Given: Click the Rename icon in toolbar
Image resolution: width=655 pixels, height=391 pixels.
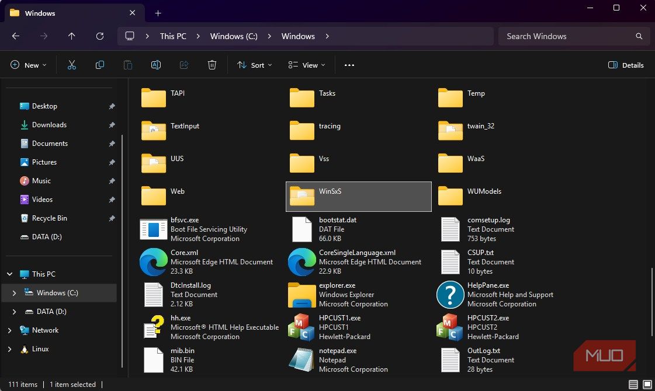Looking at the screenshot, I should pyautogui.click(x=156, y=65).
